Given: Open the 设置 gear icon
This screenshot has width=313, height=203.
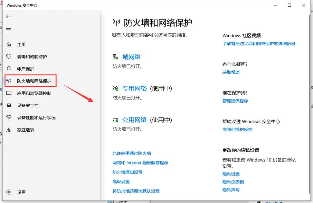Looking at the screenshot, I should (9, 192).
